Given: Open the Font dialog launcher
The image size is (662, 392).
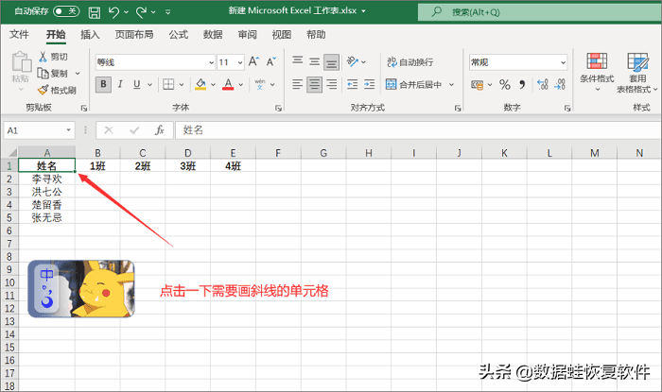Looking at the screenshot, I should (278, 109).
